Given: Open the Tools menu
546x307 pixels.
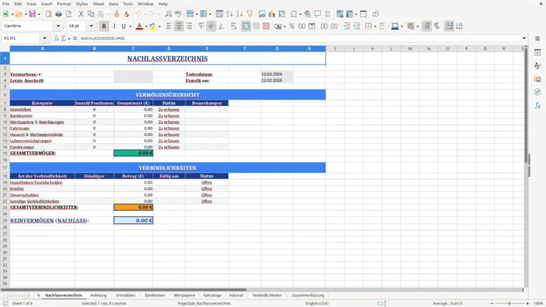Looking at the screenshot, I should click(128, 4).
